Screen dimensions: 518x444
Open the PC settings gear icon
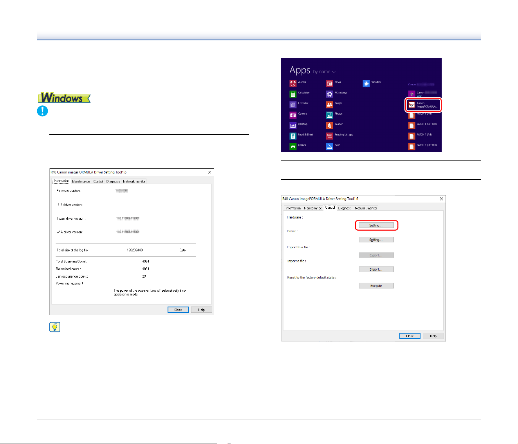pos(330,94)
